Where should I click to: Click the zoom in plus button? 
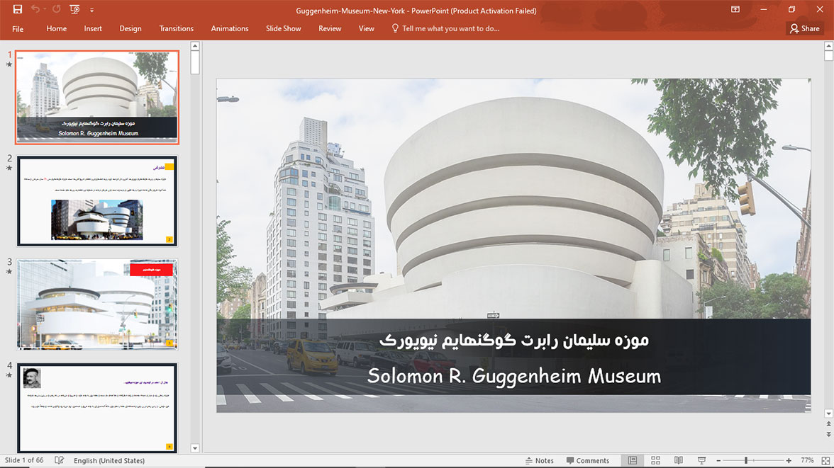(x=789, y=460)
